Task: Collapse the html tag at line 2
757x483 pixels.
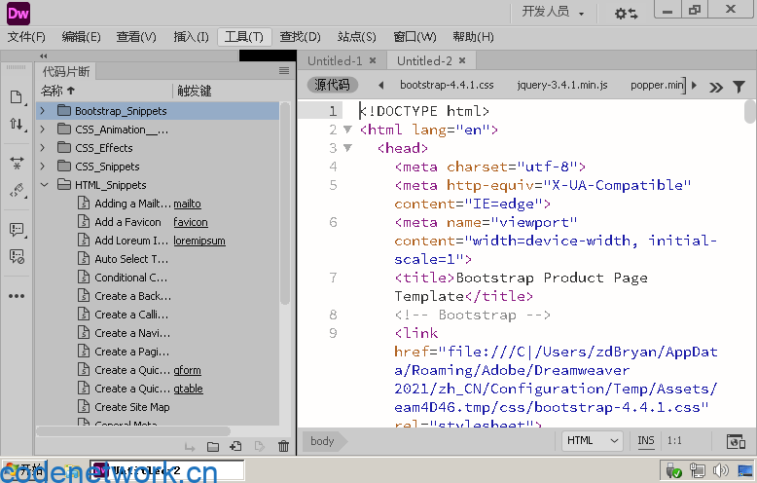Action: (347, 129)
